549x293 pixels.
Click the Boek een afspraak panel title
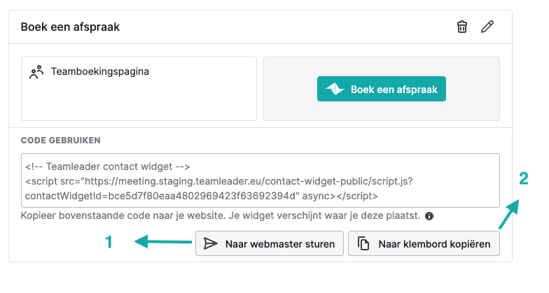[70, 27]
